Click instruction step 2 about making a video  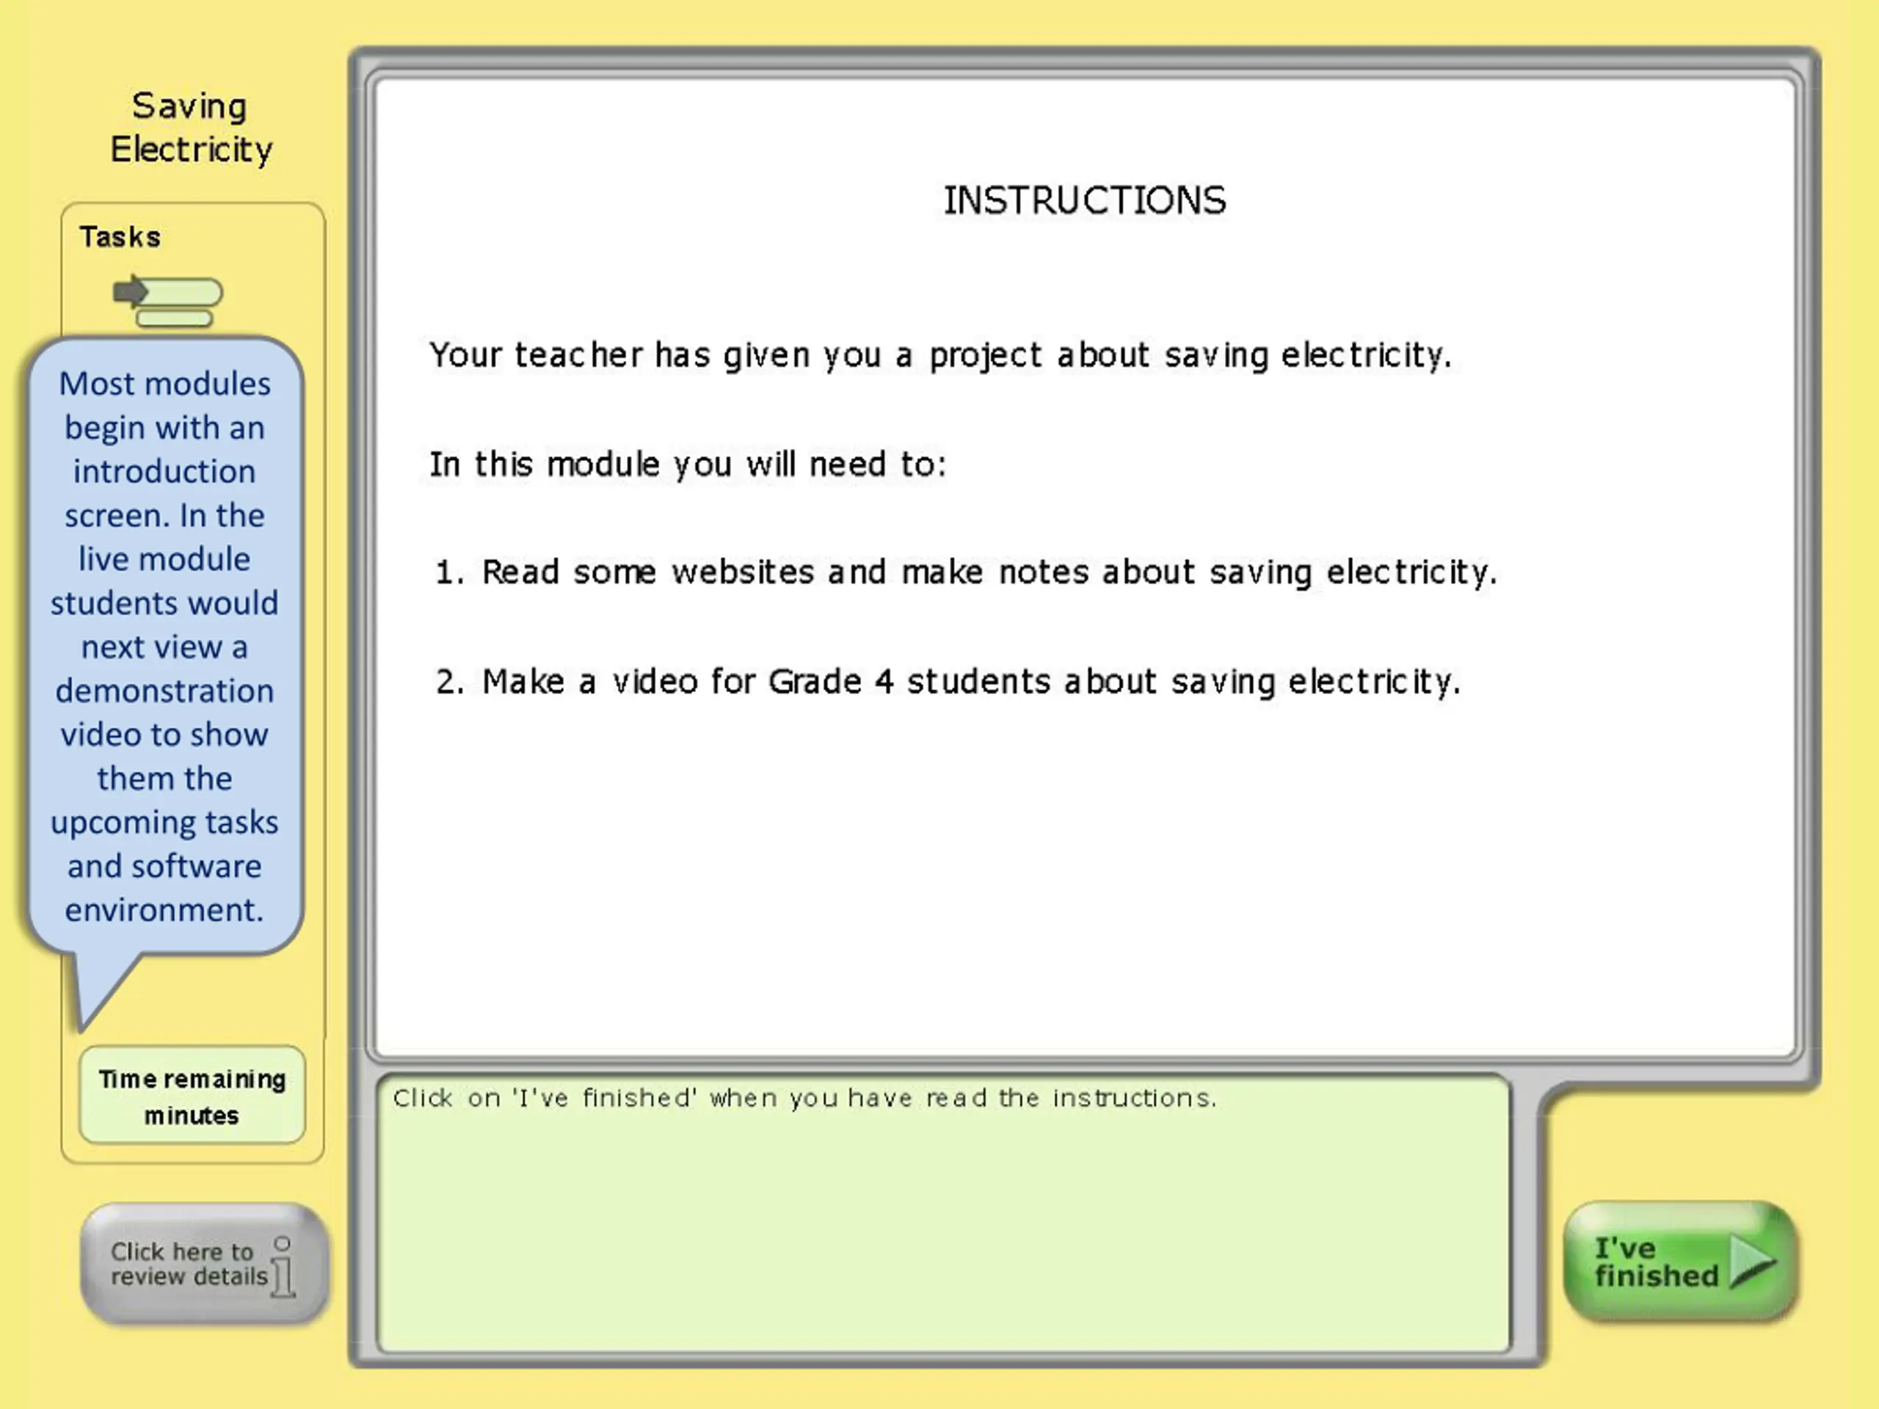[948, 682]
